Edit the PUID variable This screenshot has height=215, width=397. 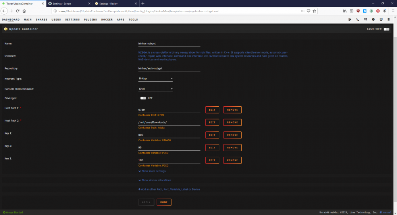212,148
